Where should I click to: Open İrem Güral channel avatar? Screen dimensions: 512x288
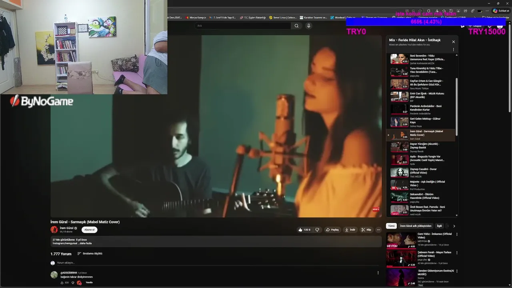(x=54, y=230)
